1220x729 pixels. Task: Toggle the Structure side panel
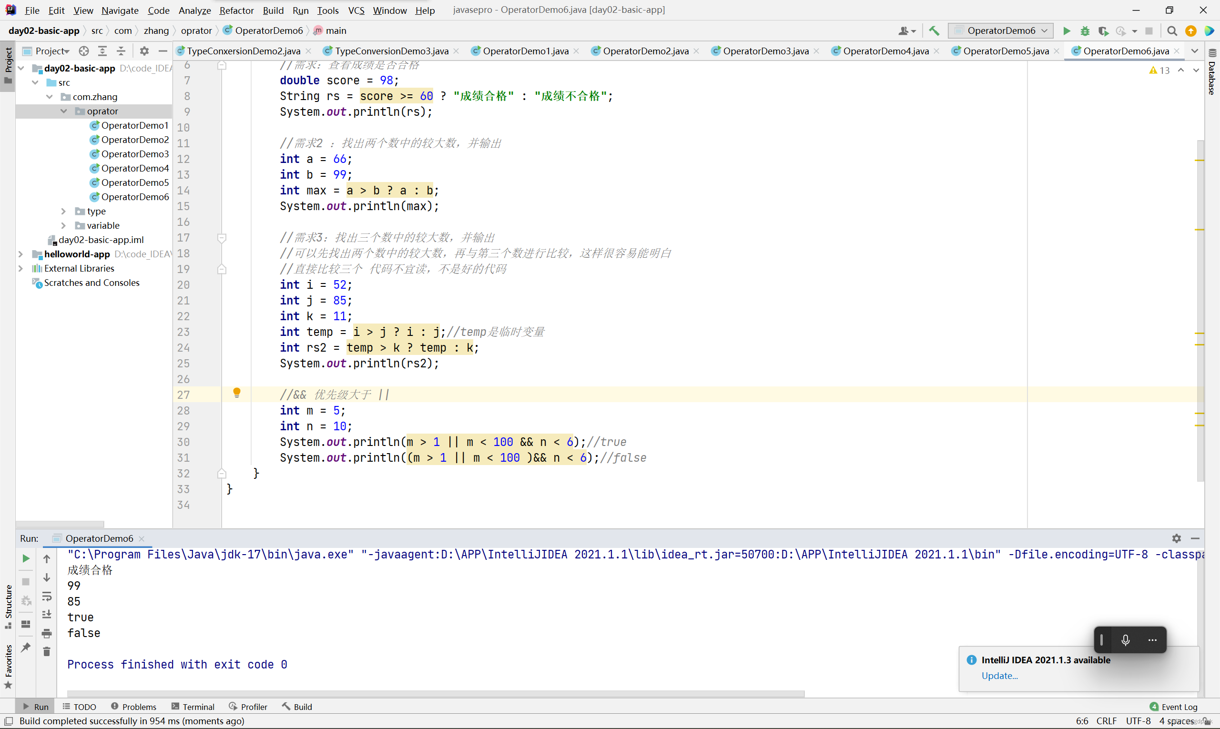point(8,606)
